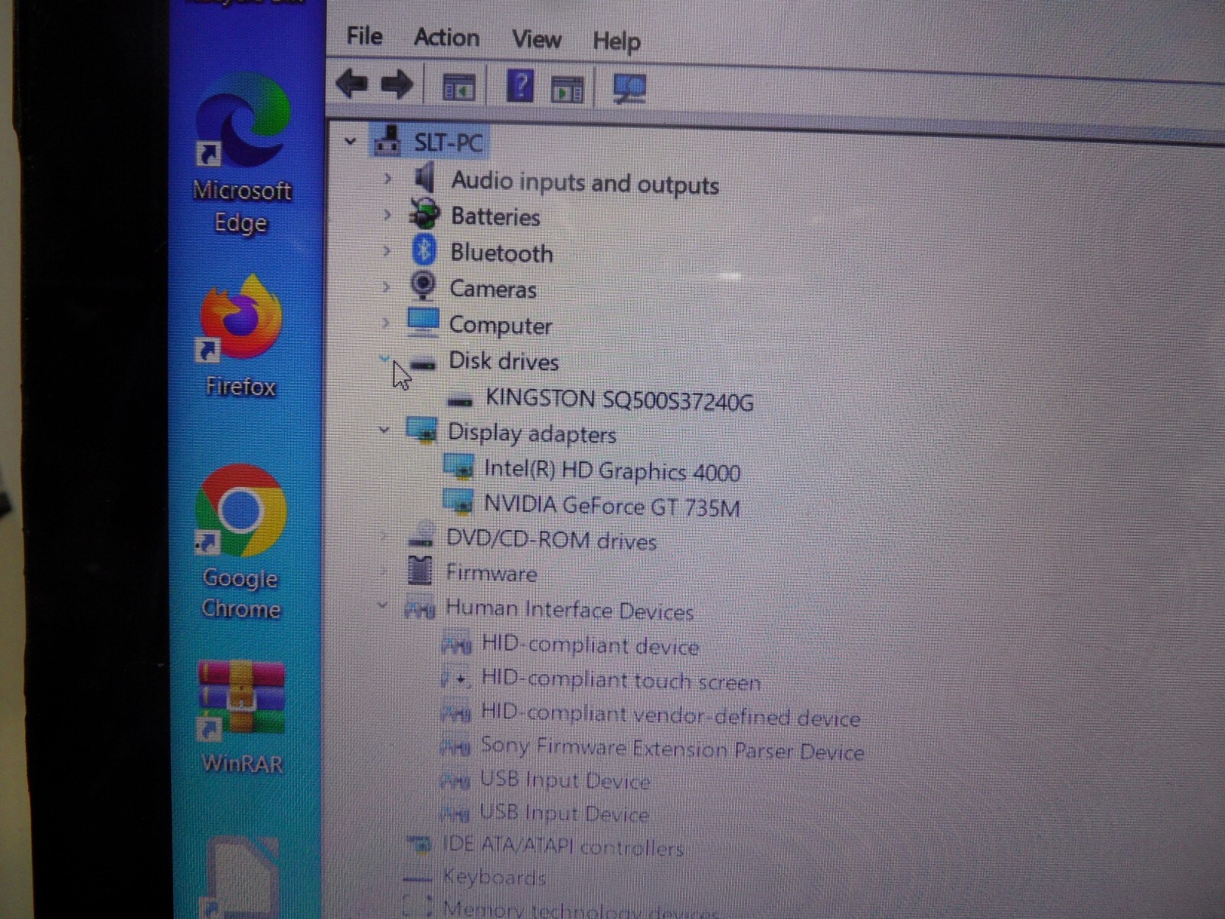Click the Batteries icon
The height and width of the screenshot is (919, 1225).
coord(424,214)
